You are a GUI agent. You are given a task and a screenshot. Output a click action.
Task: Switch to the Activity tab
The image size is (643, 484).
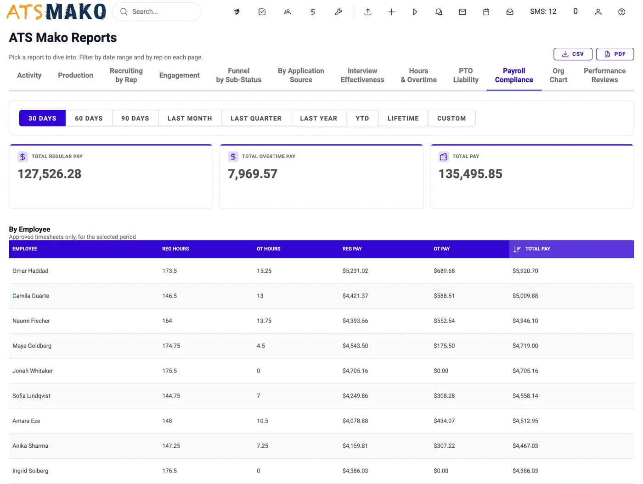coord(29,75)
